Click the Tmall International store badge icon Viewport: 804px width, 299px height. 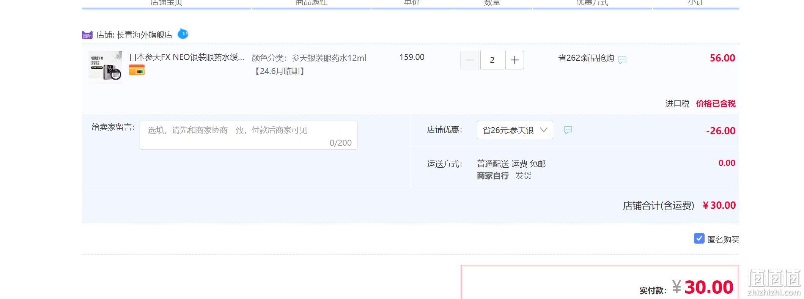click(87, 35)
